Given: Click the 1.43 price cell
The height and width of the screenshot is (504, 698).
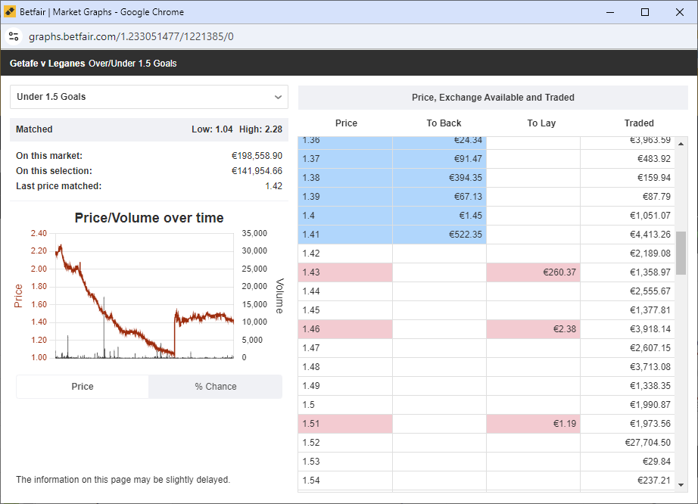Looking at the screenshot, I should pos(345,272).
